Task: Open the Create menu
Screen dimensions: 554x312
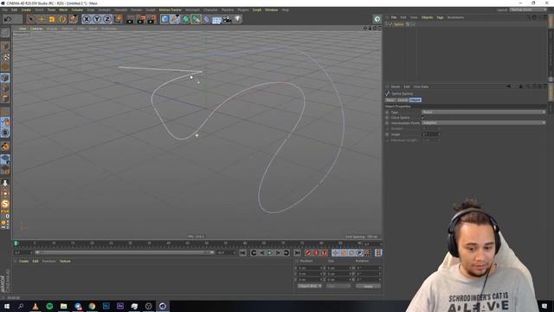Action: (26, 10)
